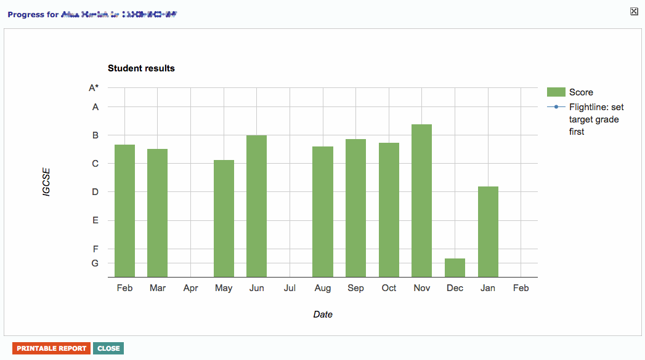Click the 'Score' legend label text
Image resolution: width=645 pixels, height=360 pixels.
pyautogui.click(x=581, y=92)
